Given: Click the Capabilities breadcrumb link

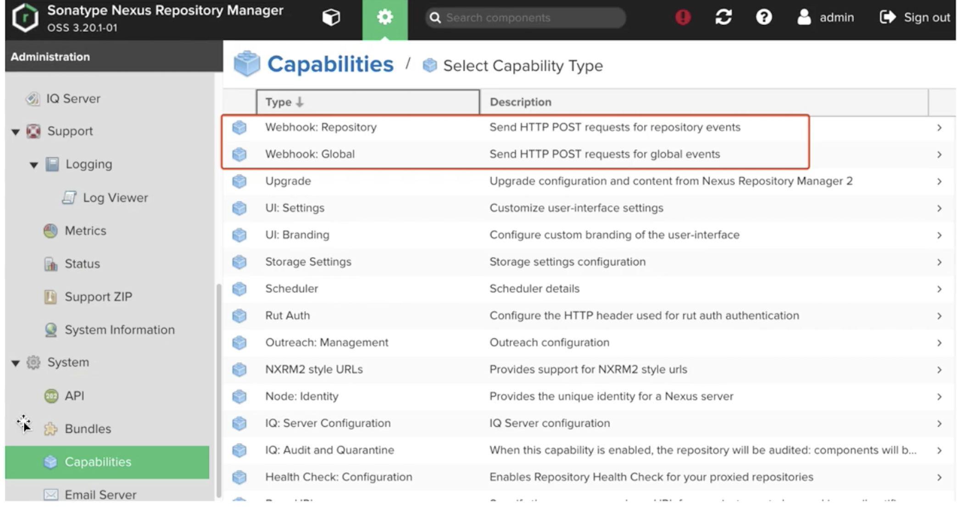Looking at the screenshot, I should 330,64.
